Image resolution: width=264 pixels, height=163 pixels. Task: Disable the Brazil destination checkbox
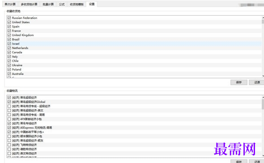tap(9, 39)
